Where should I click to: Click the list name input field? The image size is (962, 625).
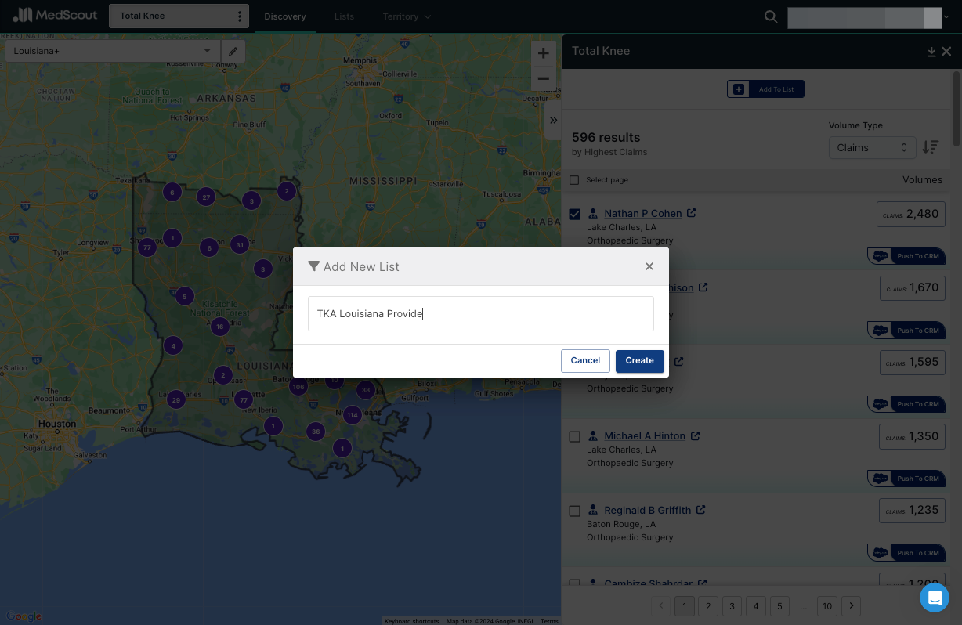coord(481,313)
